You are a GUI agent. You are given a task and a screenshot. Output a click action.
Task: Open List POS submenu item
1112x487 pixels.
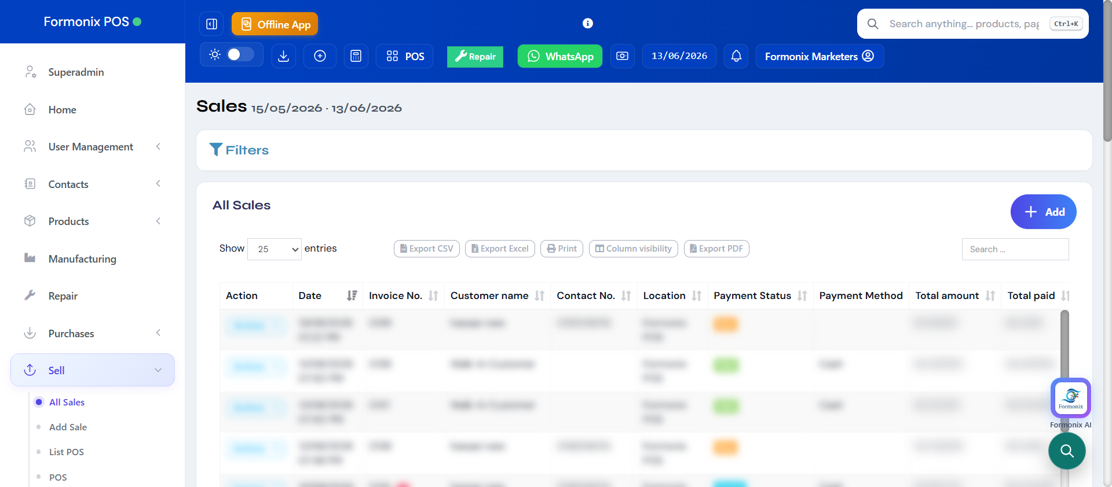point(67,452)
